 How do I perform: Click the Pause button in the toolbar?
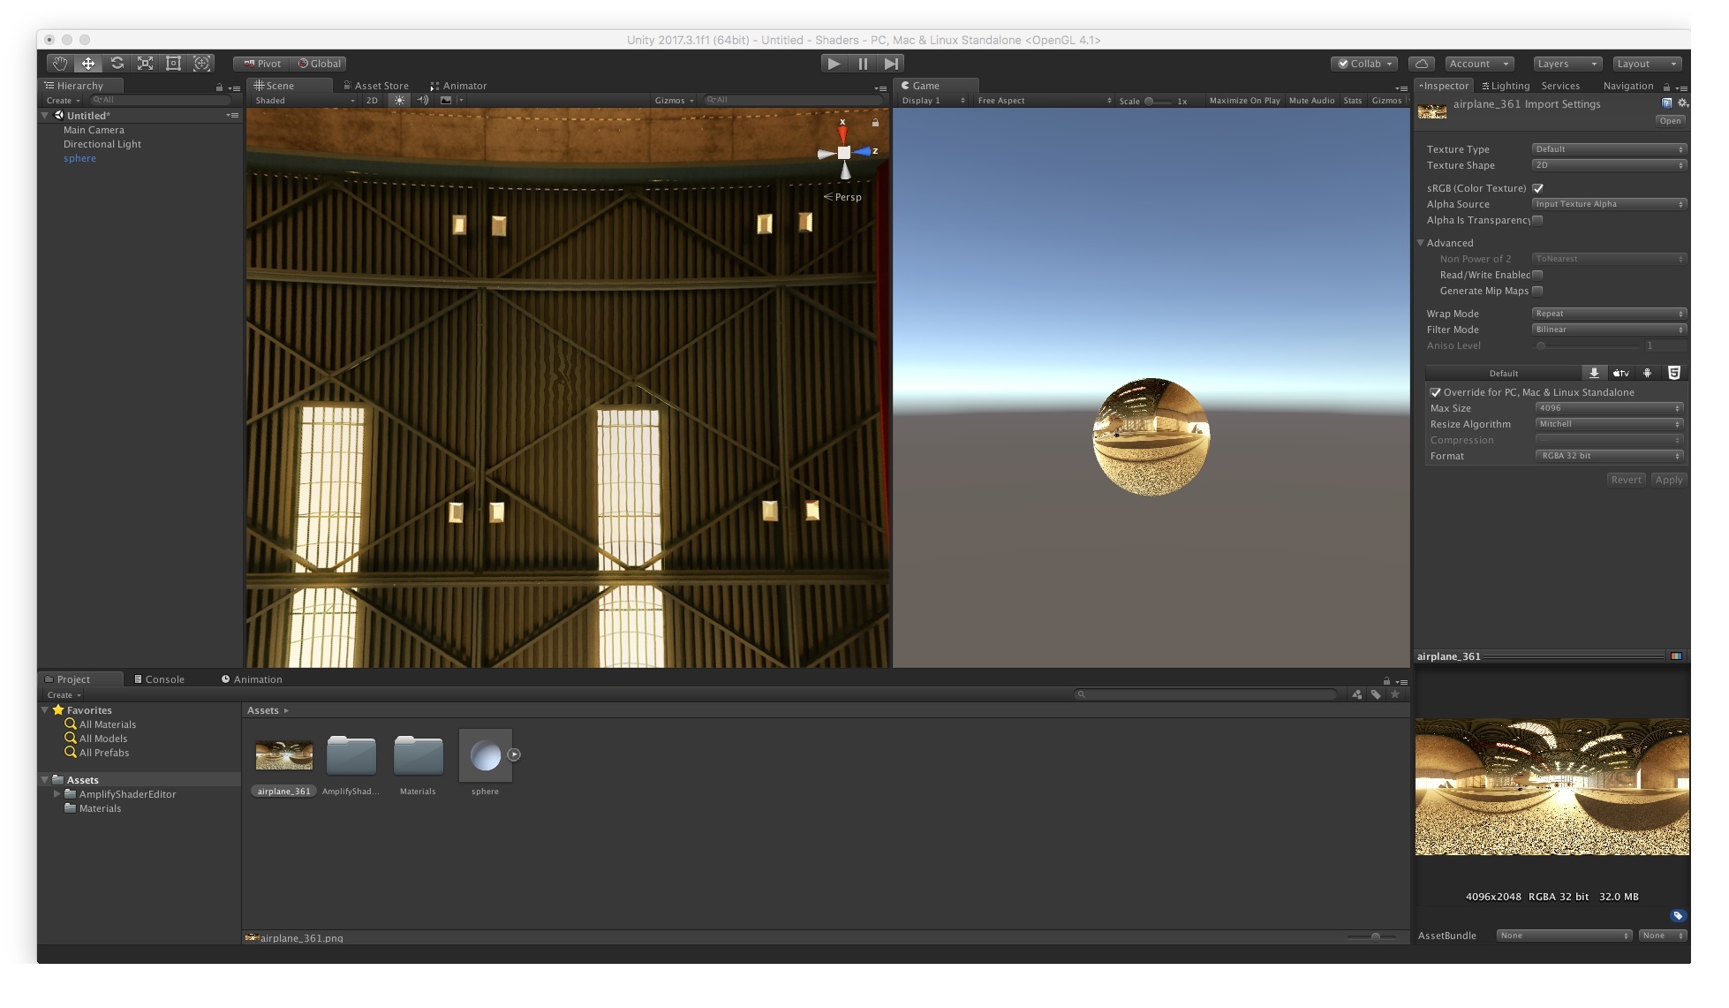(862, 63)
